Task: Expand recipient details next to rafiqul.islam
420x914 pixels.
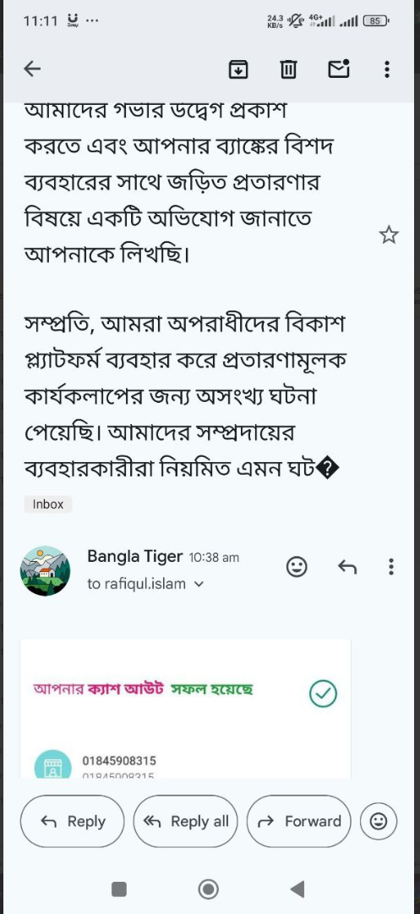Action: (199, 583)
